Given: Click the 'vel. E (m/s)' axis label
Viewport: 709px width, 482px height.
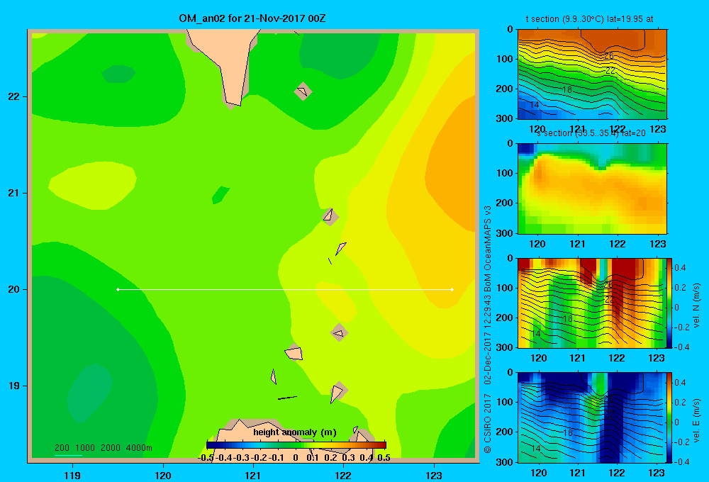Looking at the screenshot, I should (697, 420).
